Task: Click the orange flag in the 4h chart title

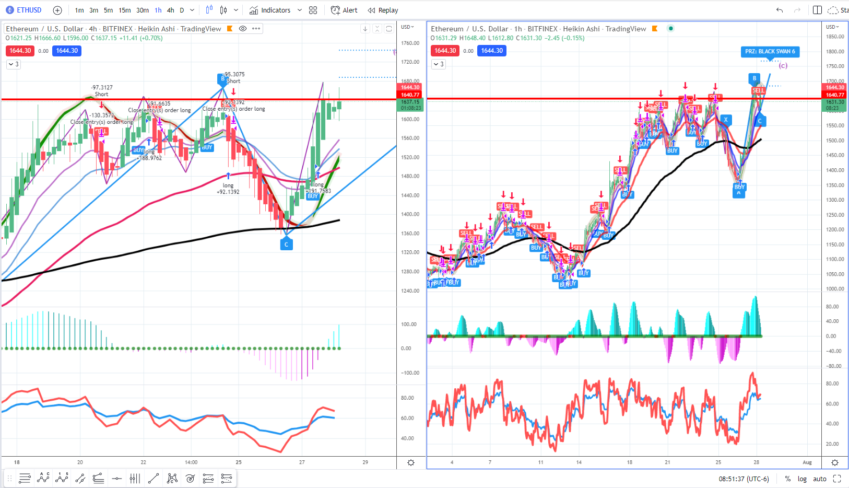Action: coord(229,29)
